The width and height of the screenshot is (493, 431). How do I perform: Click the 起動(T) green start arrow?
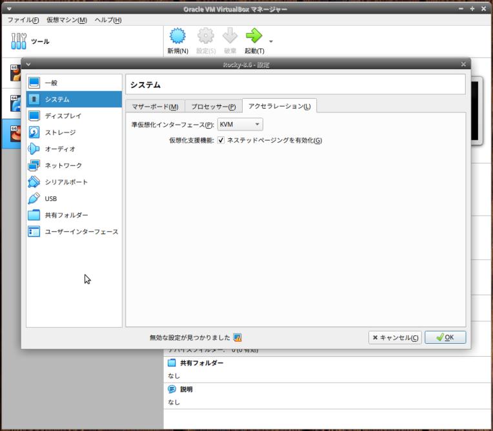click(254, 36)
